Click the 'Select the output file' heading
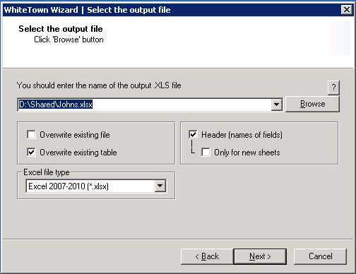Viewport: 356px width, 274px height. (x=61, y=29)
